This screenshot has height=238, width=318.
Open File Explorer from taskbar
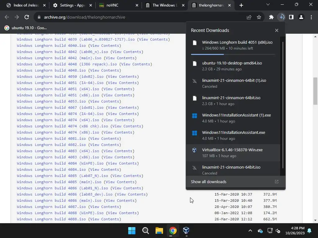[x=159, y=231]
